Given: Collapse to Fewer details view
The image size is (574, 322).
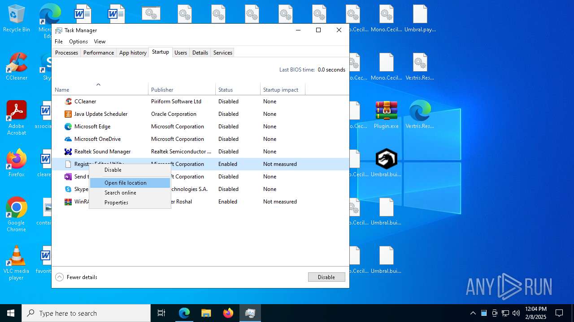Looking at the screenshot, I should click(76, 277).
